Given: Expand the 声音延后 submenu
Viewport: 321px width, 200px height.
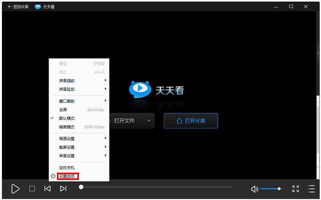Looking at the screenshot, I should (x=79, y=89).
